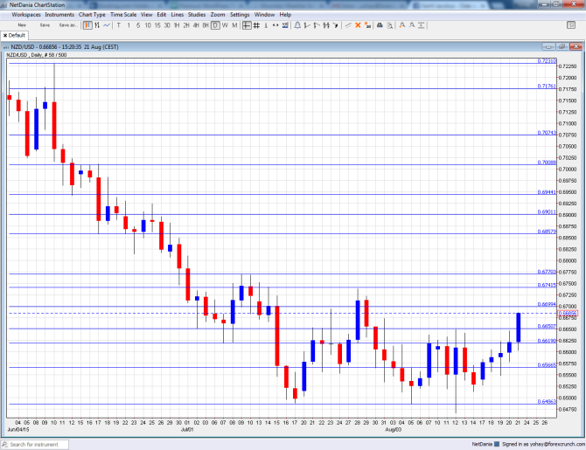This screenshot has height=450, width=586.
Task: Set time scale to 1 minute
Action: coord(129,25)
